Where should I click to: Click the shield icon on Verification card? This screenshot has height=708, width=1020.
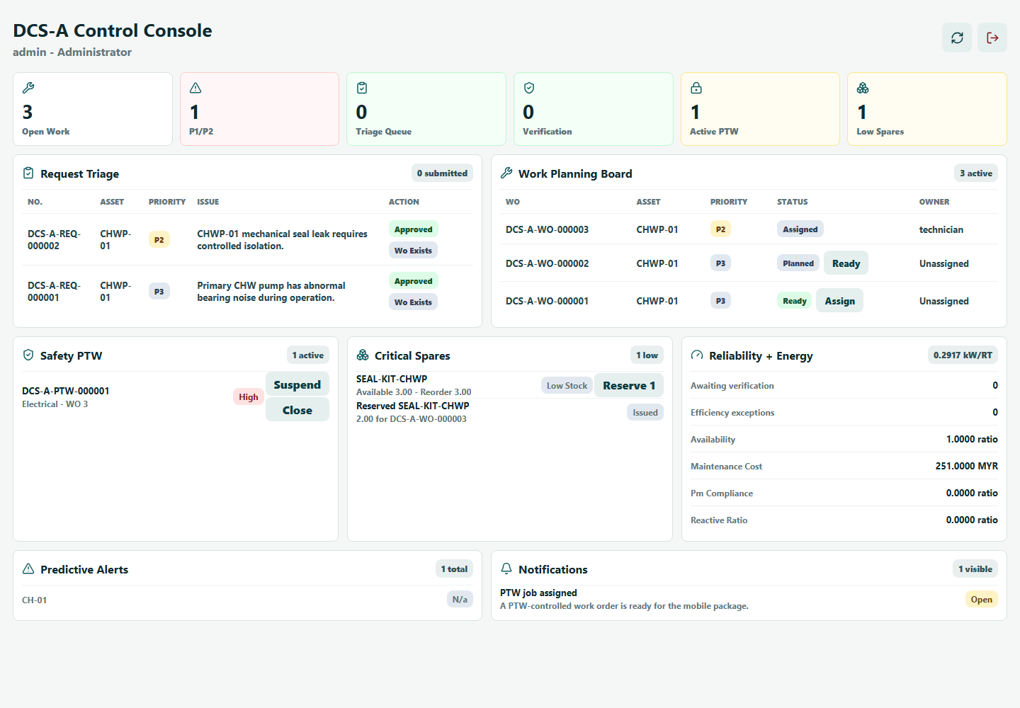pos(529,88)
